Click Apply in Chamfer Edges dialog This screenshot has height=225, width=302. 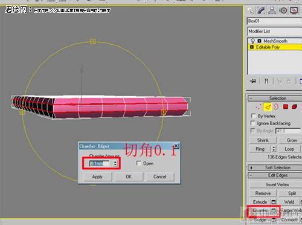(x=97, y=177)
